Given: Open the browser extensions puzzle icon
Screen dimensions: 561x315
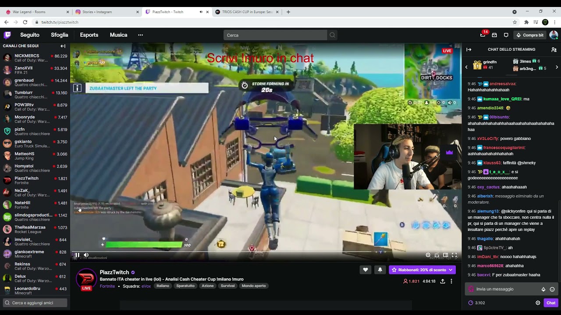Looking at the screenshot, I should click(x=526, y=22).
